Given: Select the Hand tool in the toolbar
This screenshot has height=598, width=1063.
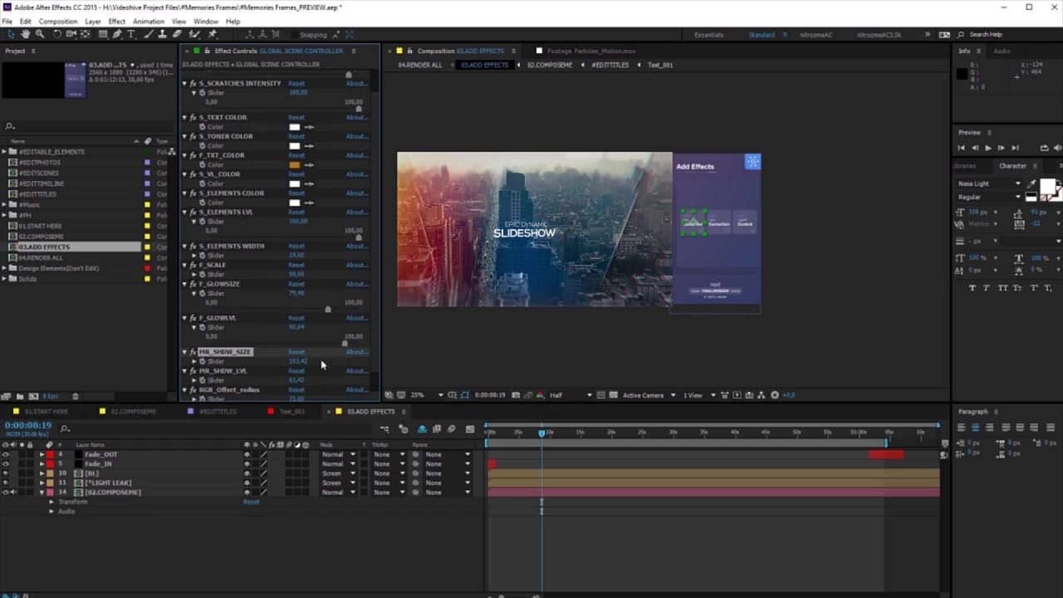Looking at the screenshot, I should (x=26, y=34).
